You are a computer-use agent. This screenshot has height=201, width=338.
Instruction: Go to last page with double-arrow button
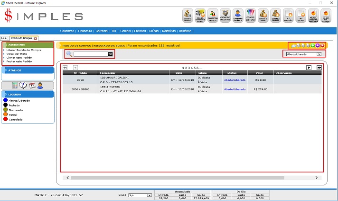coord(319,68)
